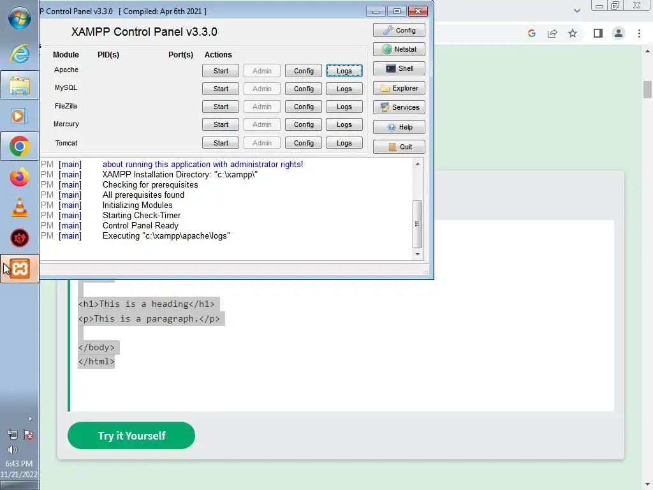This screenshot has width=653, height=490.
Task: Click the XAMPP log scrollbar thumb
Action: tap(418, 224)
